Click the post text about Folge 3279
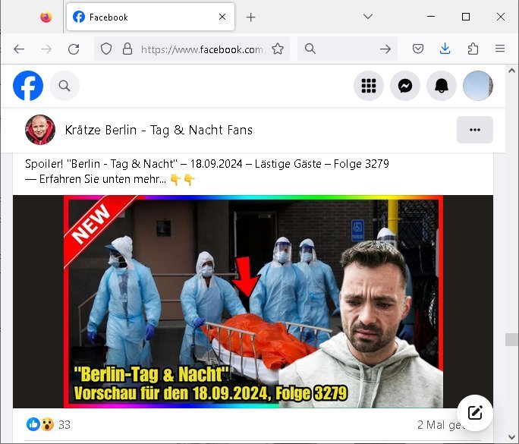This screenshot has height=444, width=519. tap(207, 172)
